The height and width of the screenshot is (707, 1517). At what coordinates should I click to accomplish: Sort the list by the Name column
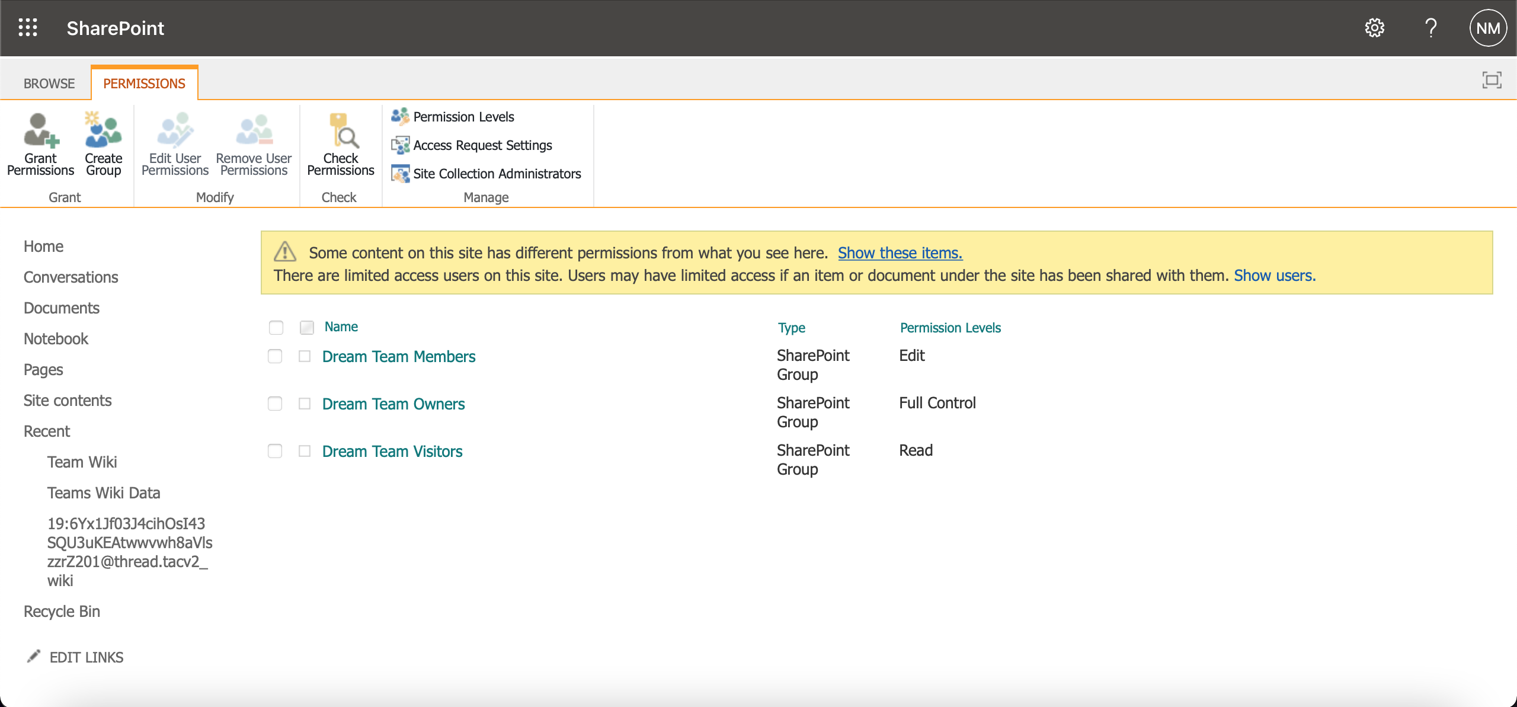pyautogui.click(x=341, y=327)
